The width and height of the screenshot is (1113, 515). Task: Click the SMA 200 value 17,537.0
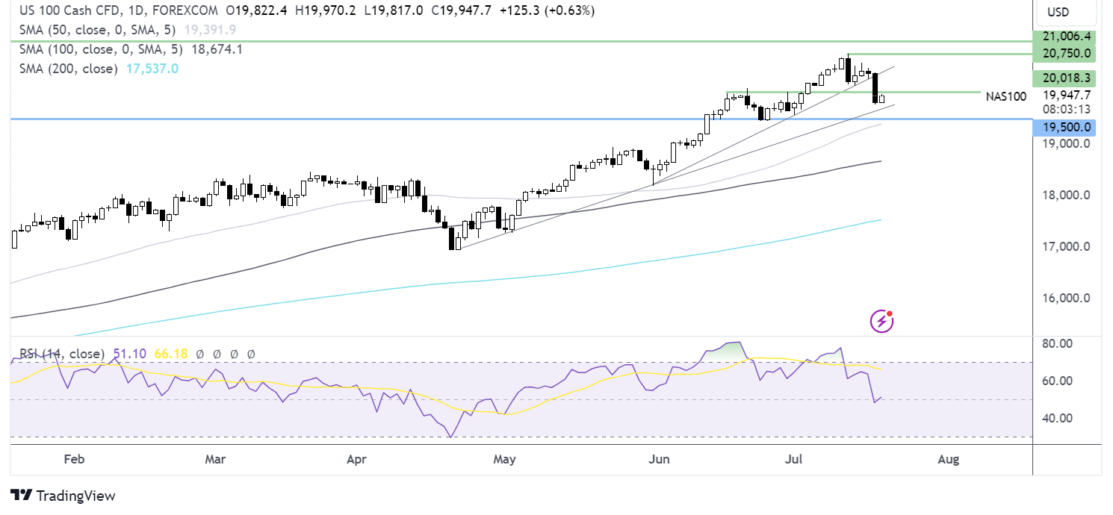tap(151, 69)
